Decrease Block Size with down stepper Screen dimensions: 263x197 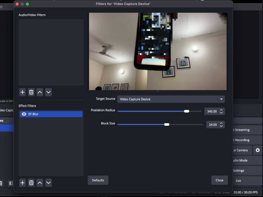point(222,126)
